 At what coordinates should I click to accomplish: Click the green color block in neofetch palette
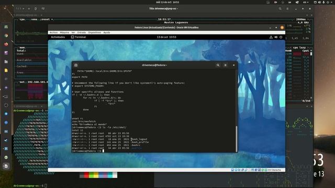91,175
